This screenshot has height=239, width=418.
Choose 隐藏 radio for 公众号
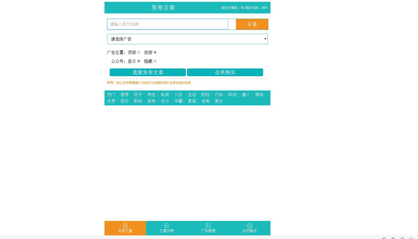coord(155,61)
